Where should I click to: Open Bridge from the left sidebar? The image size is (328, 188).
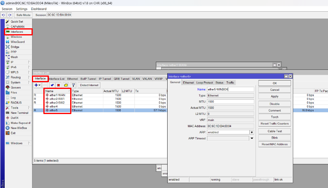click(15, 47)
